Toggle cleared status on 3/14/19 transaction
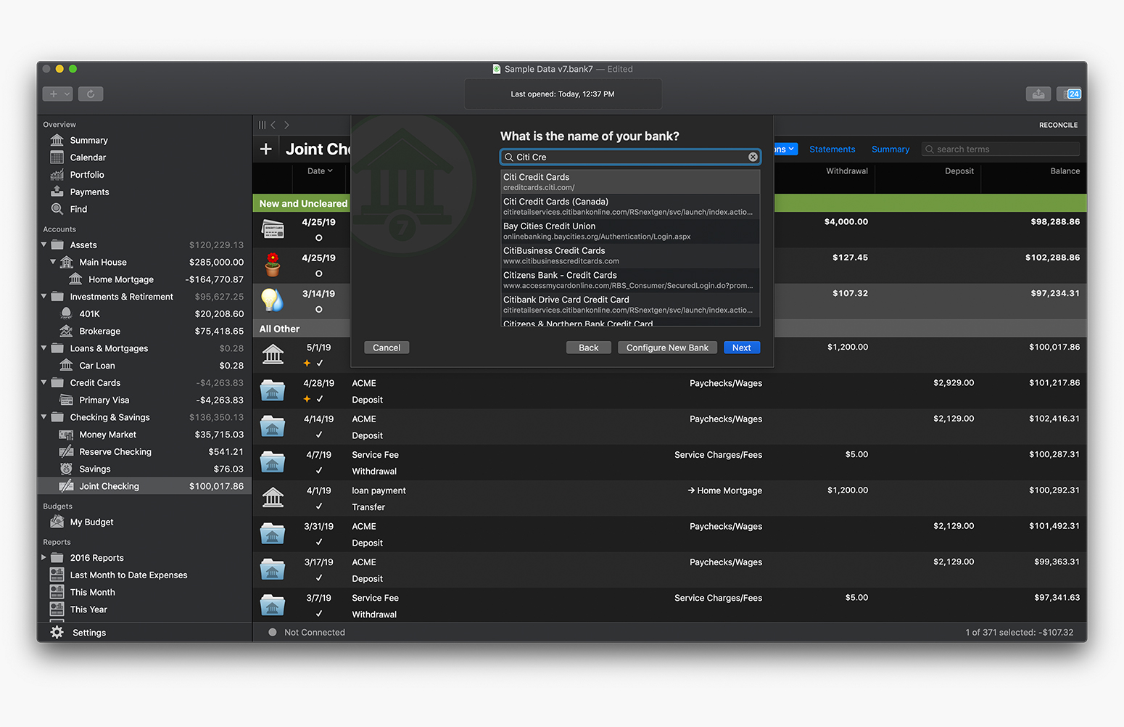The height and width of the screenshot is (727, 1124). [319, 309]
